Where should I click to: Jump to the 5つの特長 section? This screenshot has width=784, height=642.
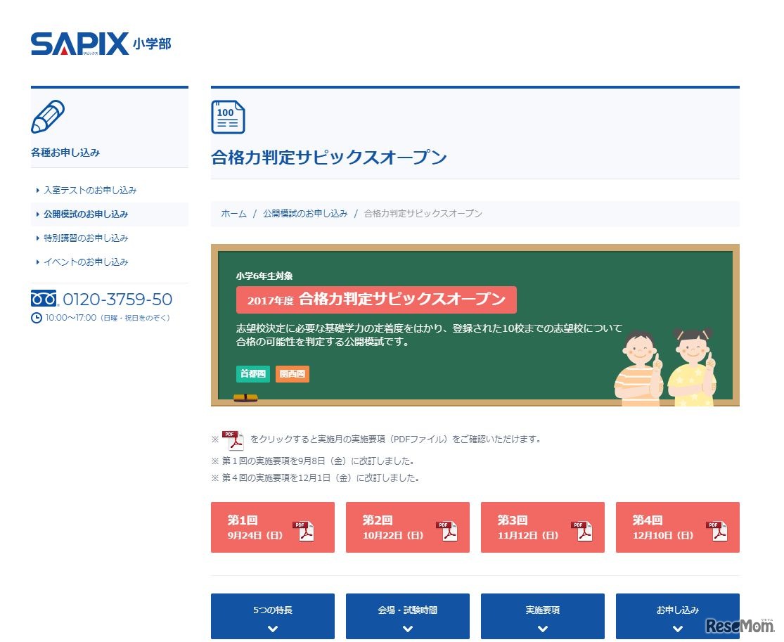(x=273, y=616)
